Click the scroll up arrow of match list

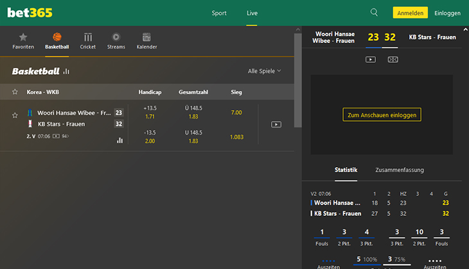pos(297,29)
